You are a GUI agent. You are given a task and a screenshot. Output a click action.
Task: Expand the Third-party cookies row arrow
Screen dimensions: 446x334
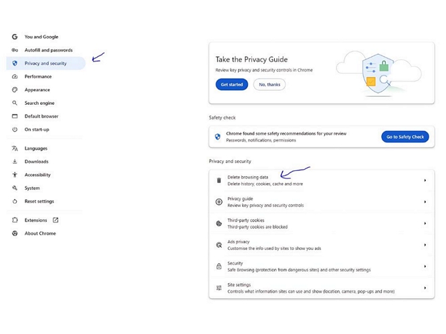point(425,224)
